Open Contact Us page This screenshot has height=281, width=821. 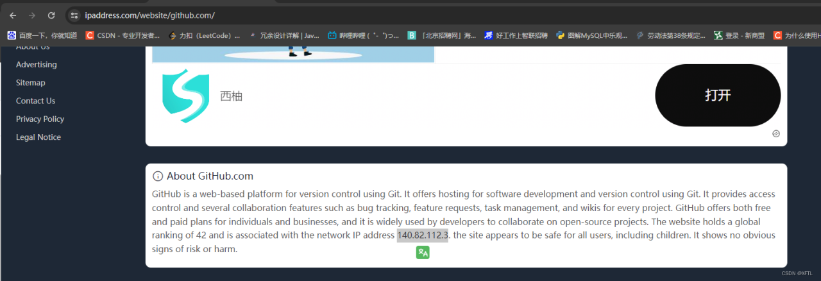point(35,101)
